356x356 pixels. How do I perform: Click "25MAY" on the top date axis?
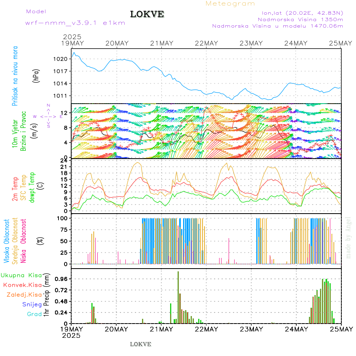pyautogui.click(x=341, y=43)
